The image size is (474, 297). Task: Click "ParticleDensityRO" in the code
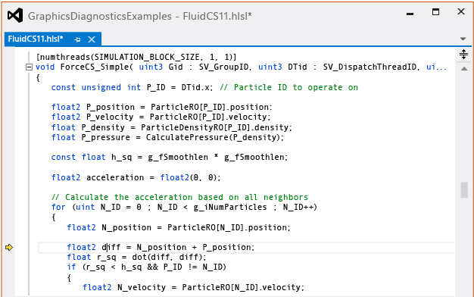182,127
